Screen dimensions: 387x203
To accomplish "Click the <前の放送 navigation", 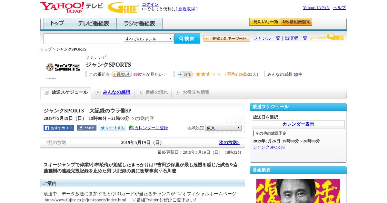I will pyautogui.click(x=56, y=142).
